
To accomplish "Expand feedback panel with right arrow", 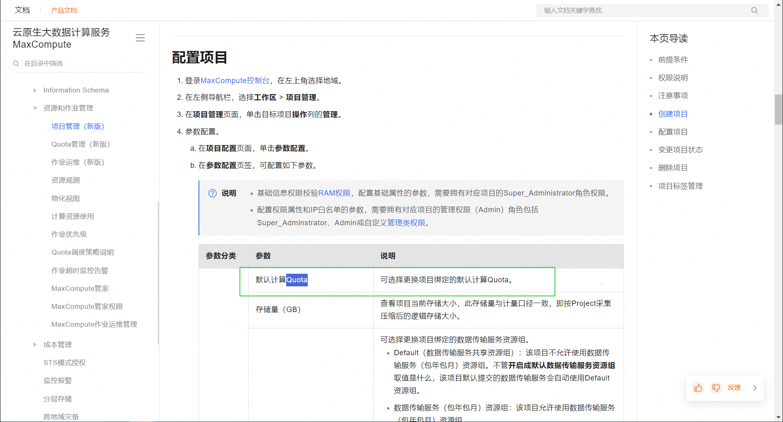I will 755,388.
